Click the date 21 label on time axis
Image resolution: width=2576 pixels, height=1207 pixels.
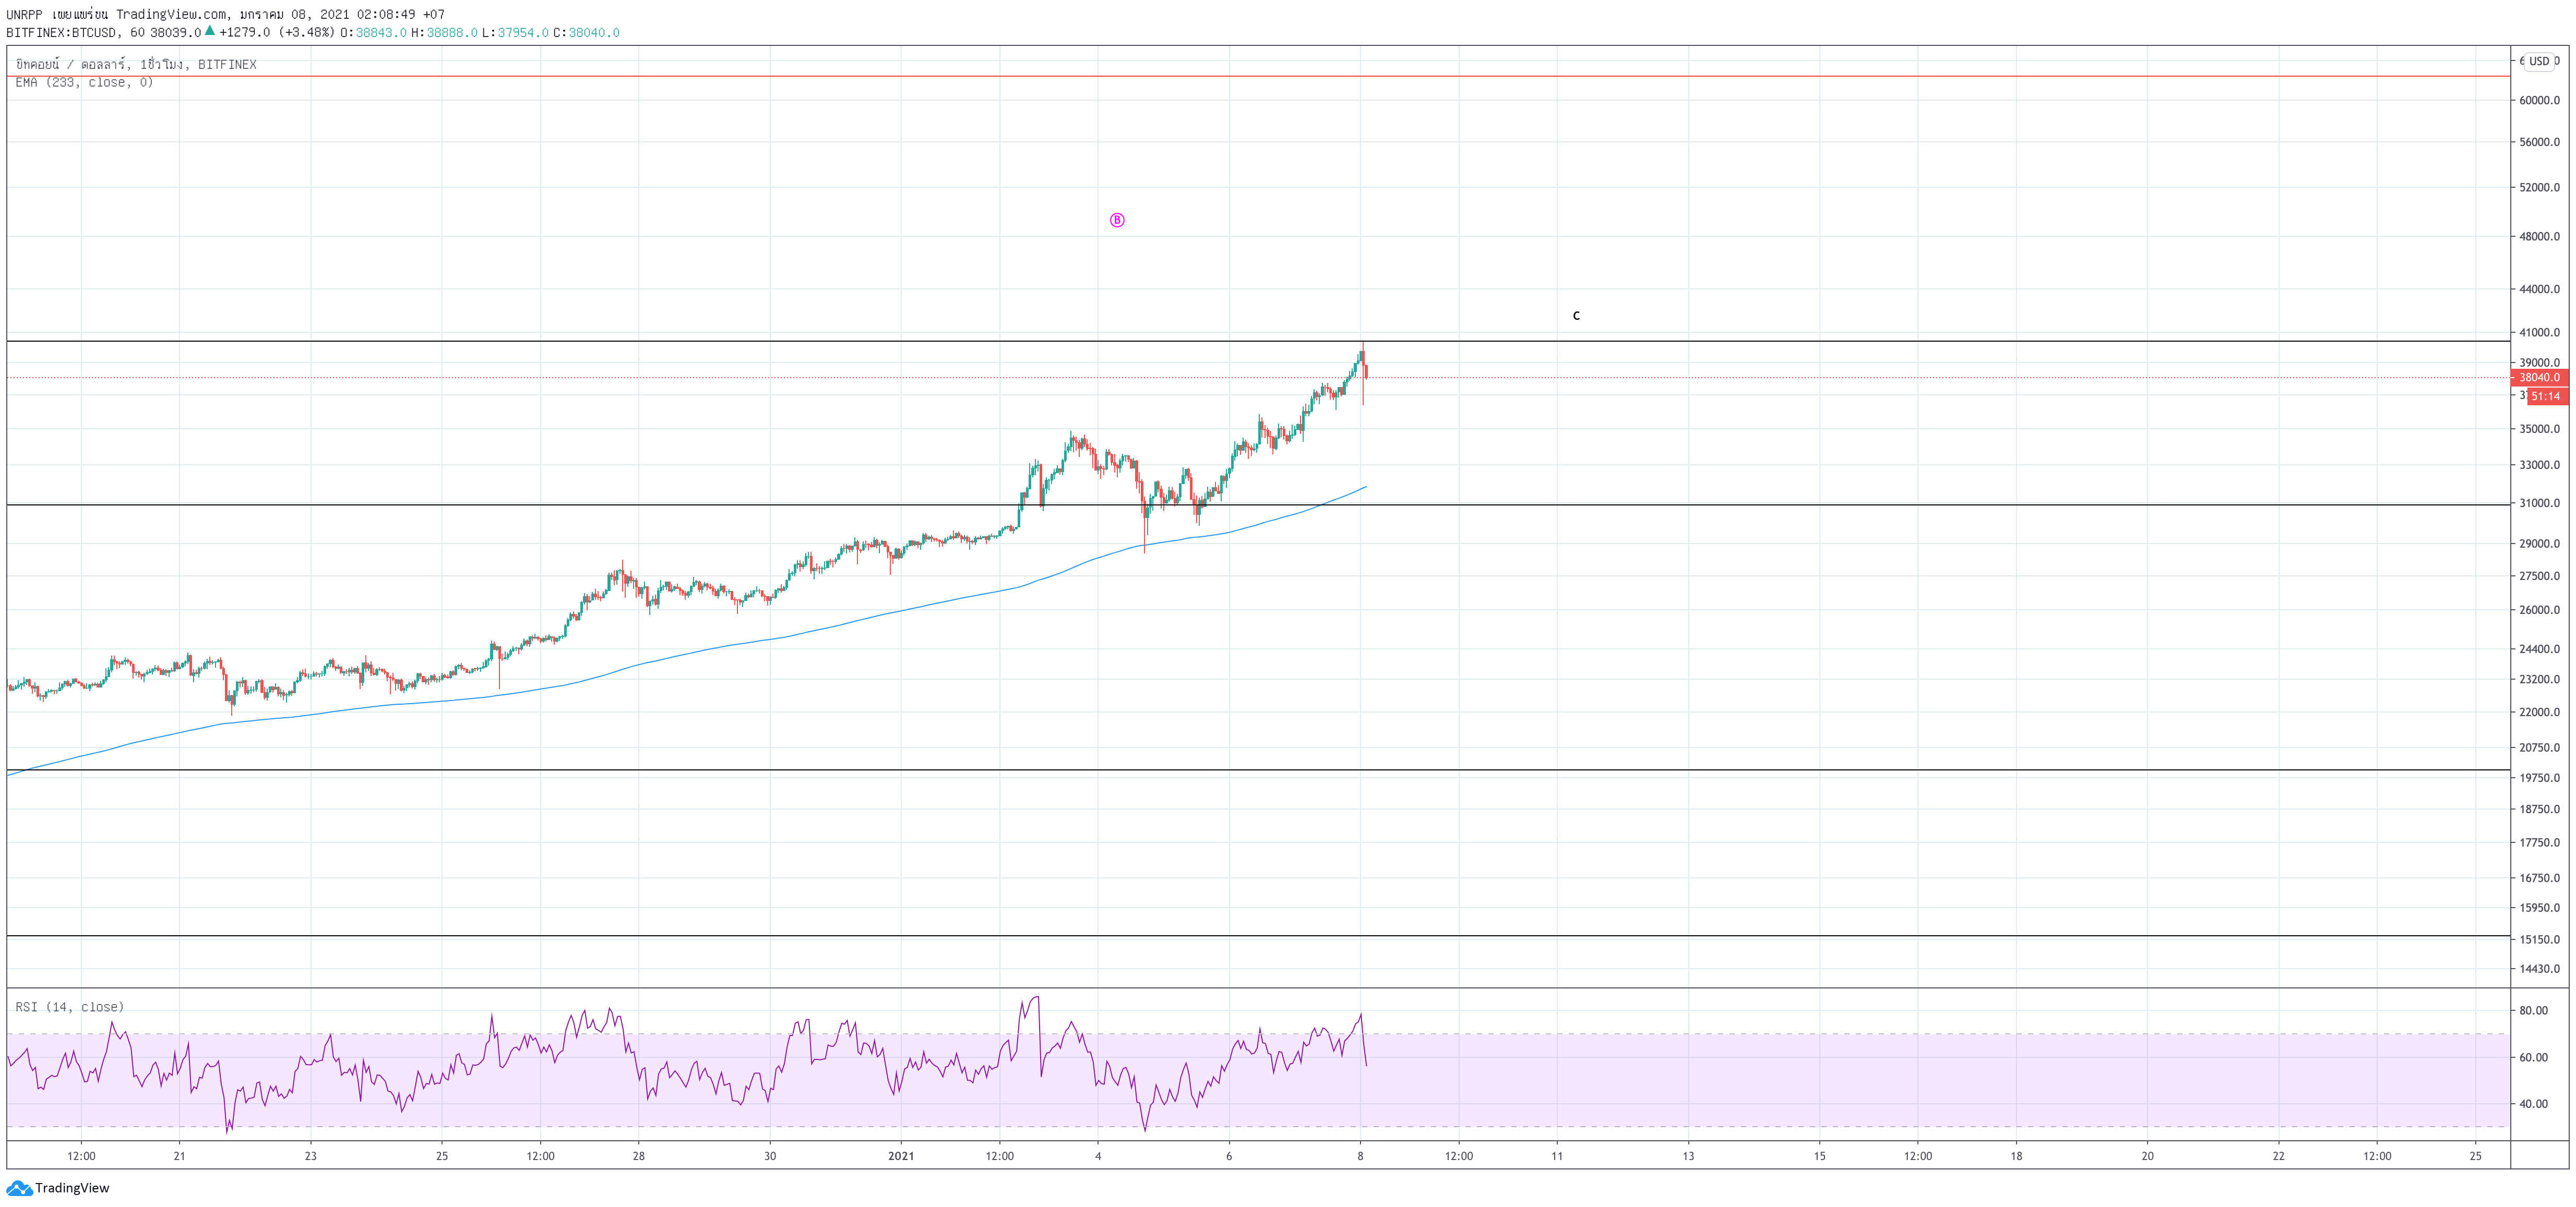pos(179,1156)
